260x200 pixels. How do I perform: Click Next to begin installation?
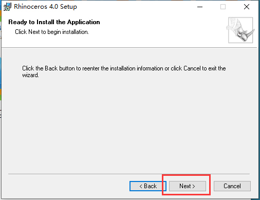coord(188,186)
